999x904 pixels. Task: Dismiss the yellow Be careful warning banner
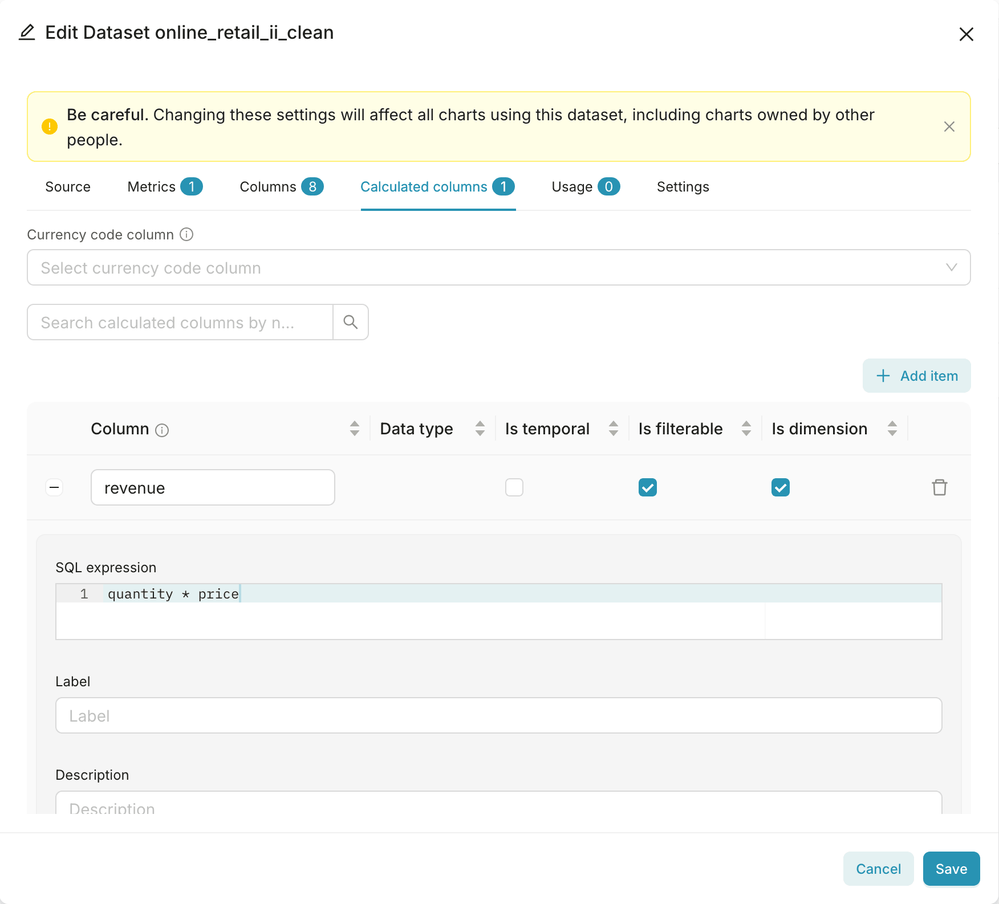949,127
